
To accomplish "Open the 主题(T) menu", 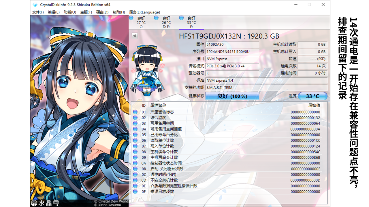I will pyautogui.click(x=86, y=12).
